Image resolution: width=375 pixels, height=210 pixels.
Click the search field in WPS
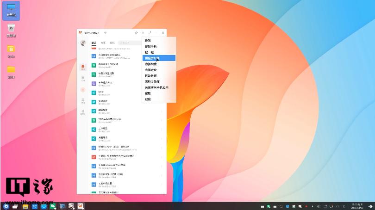[130, 43]
